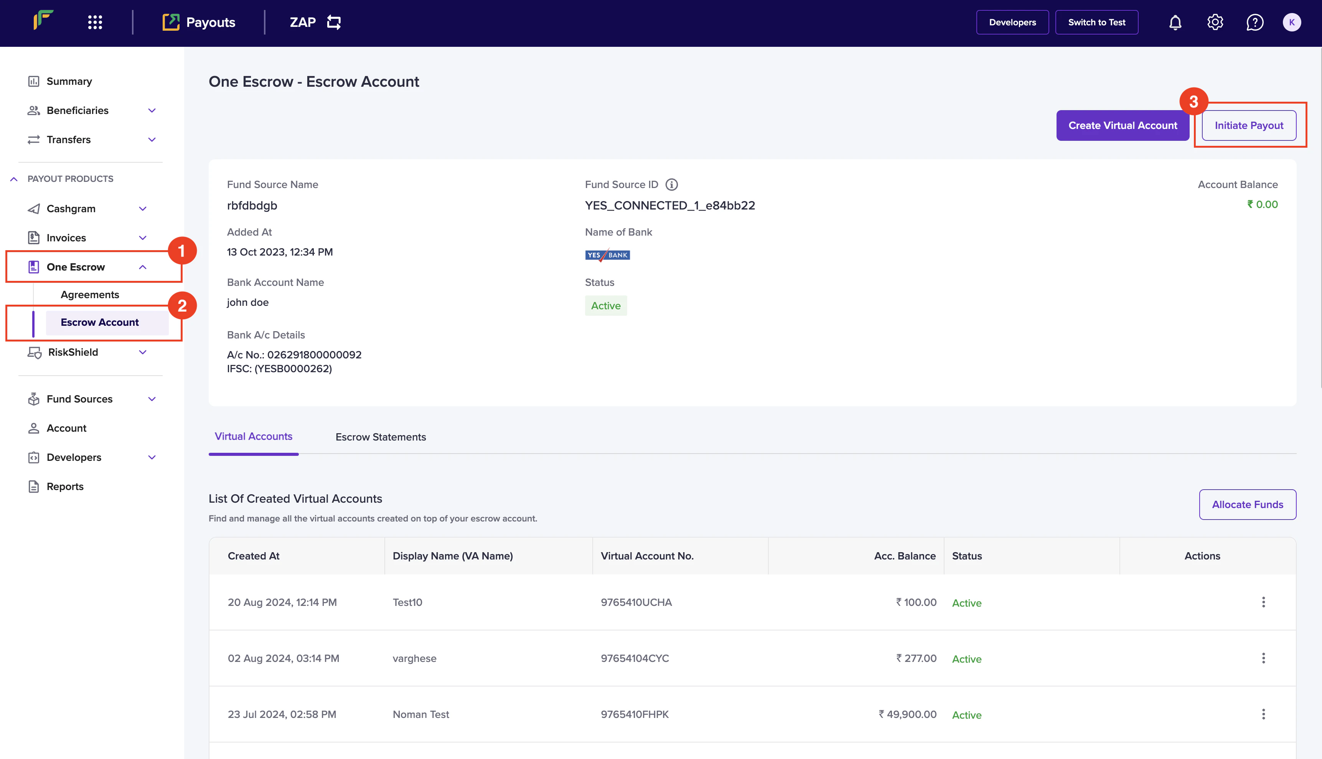Collapse the One Escrow section
The image size is (1322, 759).
pos(142,267)
